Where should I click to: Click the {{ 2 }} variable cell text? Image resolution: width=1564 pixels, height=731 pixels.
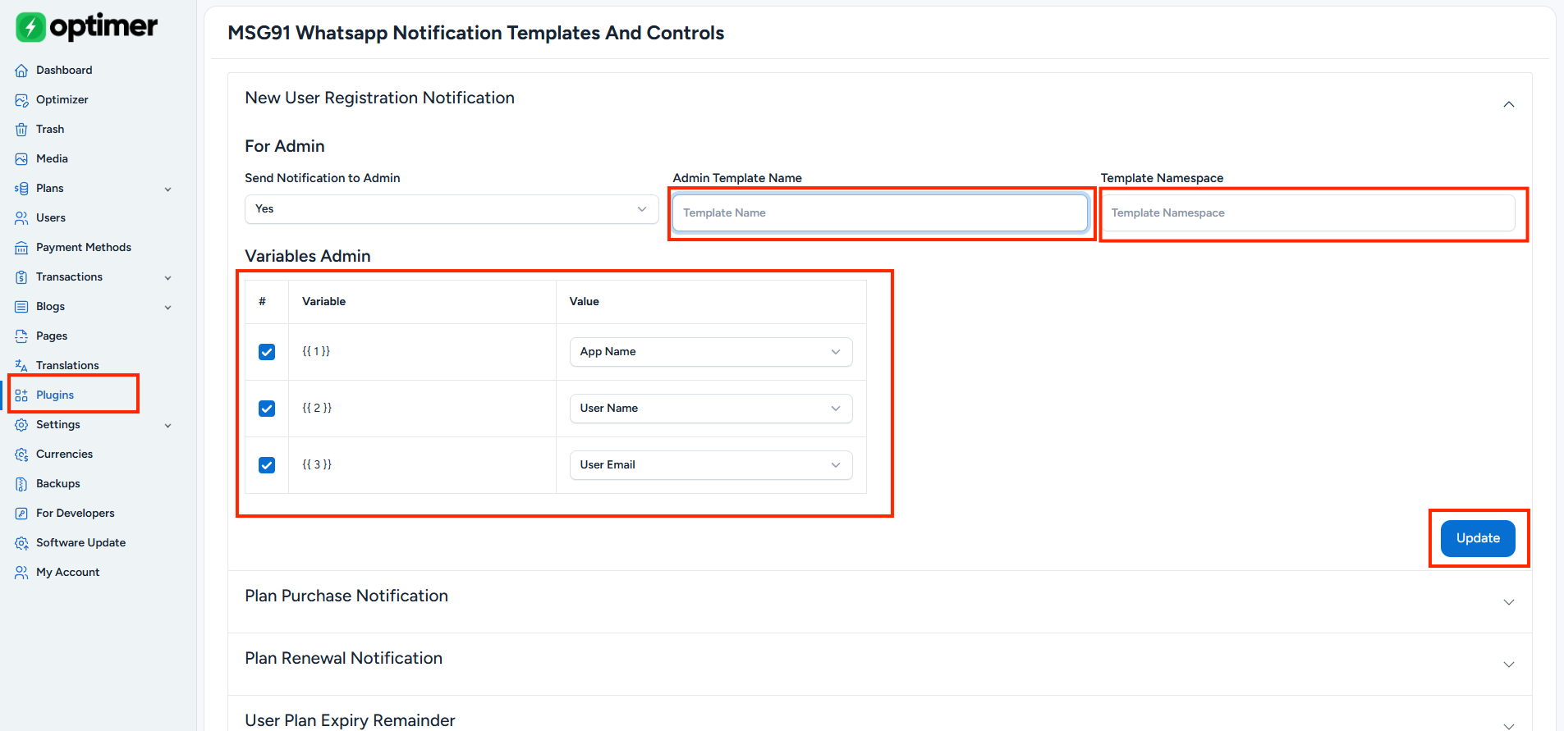[x=317, y=408]
